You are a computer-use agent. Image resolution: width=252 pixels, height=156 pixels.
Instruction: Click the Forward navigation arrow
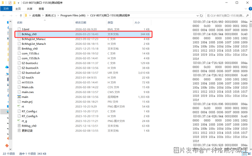click(x=11, y=16)
